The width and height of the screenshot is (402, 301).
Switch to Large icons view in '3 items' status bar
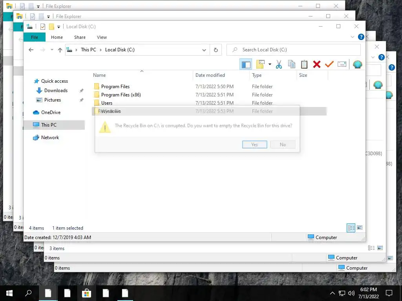click(x=380, y=248)
